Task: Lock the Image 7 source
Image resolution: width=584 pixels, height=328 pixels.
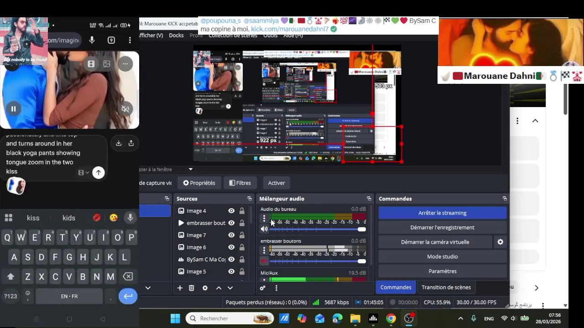Action: point(242,235)
